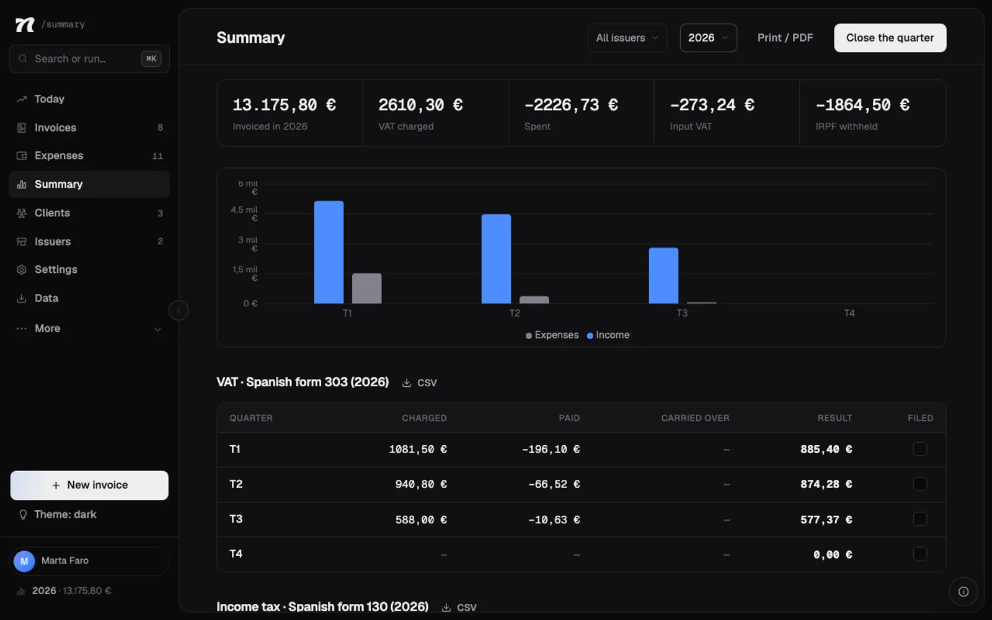Expand the More section in sidebar
This screenshot has width=992, height=620.
[x=89, y=329]
